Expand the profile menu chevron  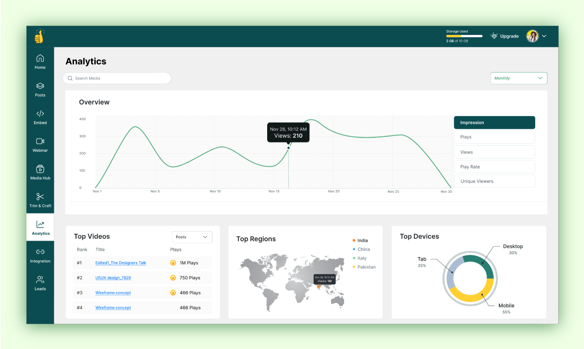click(x=544, y=36)
